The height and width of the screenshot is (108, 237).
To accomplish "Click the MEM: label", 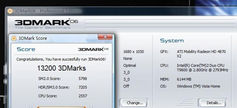I will 165,79.
